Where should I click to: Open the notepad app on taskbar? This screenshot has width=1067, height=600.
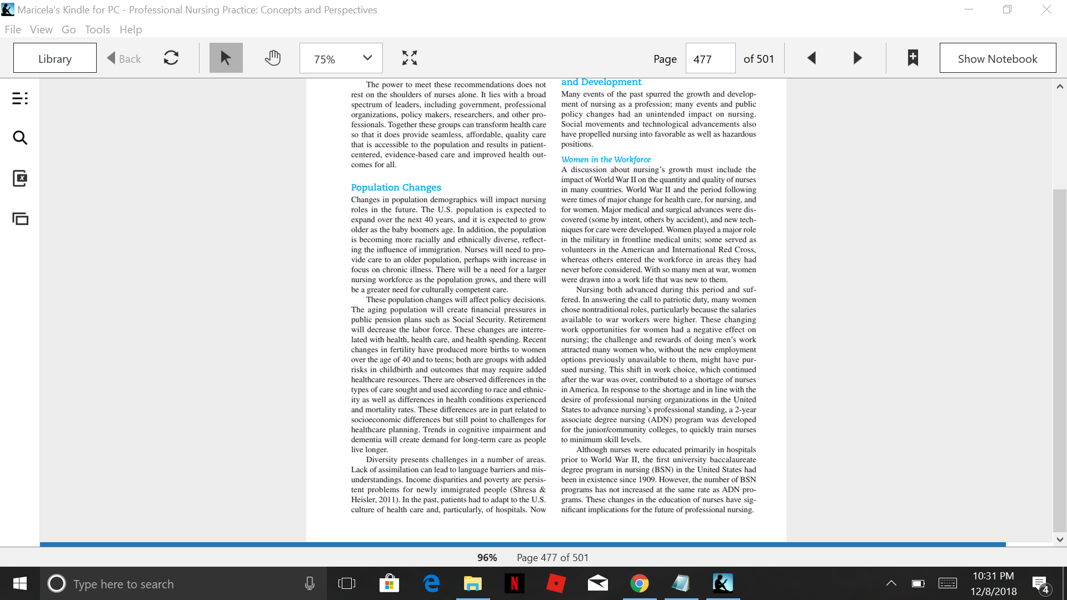click(681, 583)
